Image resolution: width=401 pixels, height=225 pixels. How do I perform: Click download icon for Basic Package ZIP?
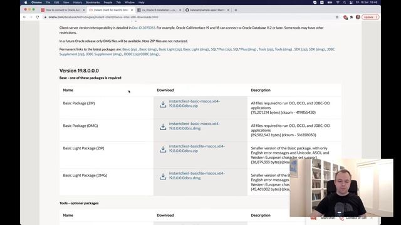pyautogui.click(x=163, y=104)
